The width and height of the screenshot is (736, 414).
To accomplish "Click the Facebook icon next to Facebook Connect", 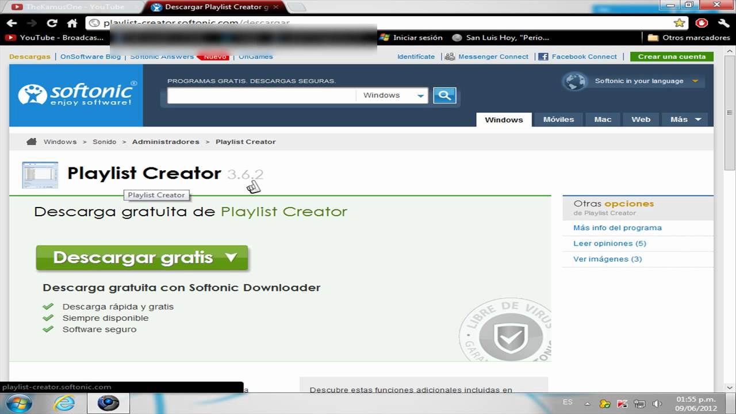I will [x=543, y=56].
